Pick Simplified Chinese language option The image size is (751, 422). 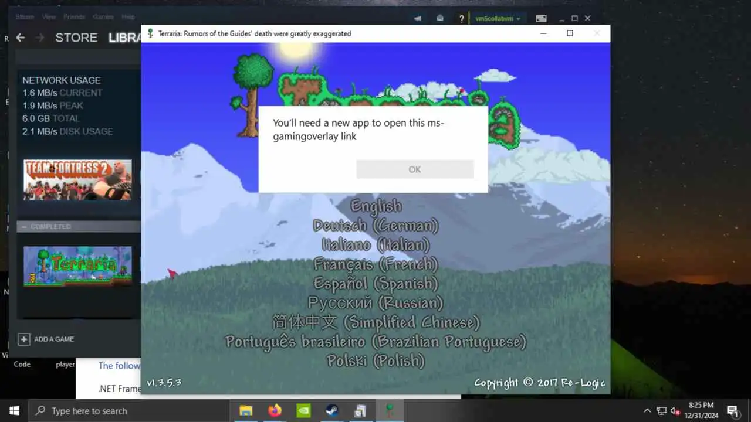click(376, 322)
